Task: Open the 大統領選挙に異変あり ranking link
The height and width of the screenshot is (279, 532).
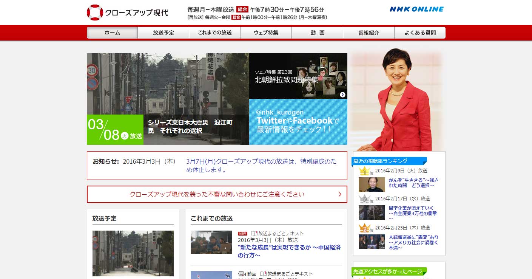Action: click(413, 242)
